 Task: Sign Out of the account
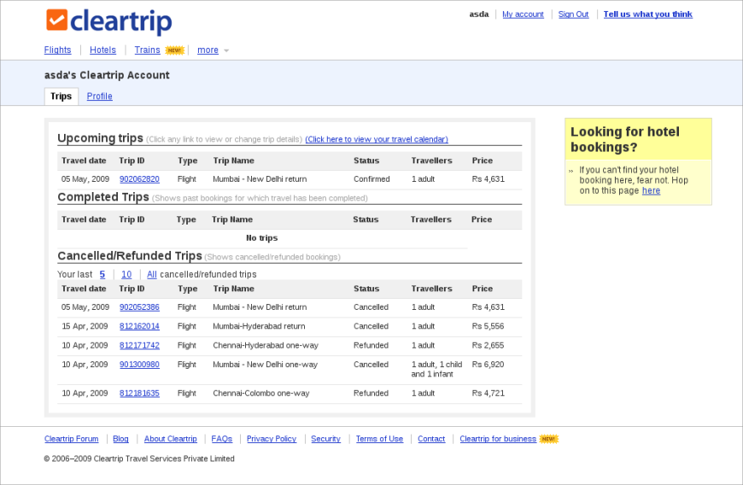(x=573, y=15)
